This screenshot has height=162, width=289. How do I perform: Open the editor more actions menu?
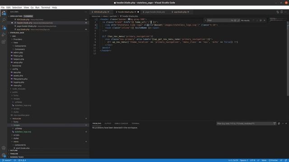point(286,12)
